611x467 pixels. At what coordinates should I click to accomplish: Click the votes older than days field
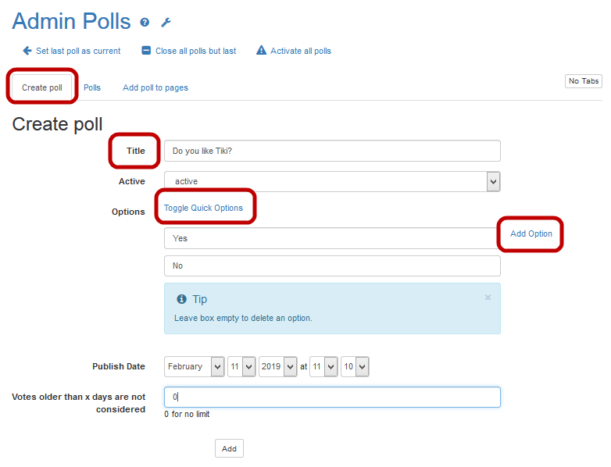pyautogui.click(x=332, y=397)
